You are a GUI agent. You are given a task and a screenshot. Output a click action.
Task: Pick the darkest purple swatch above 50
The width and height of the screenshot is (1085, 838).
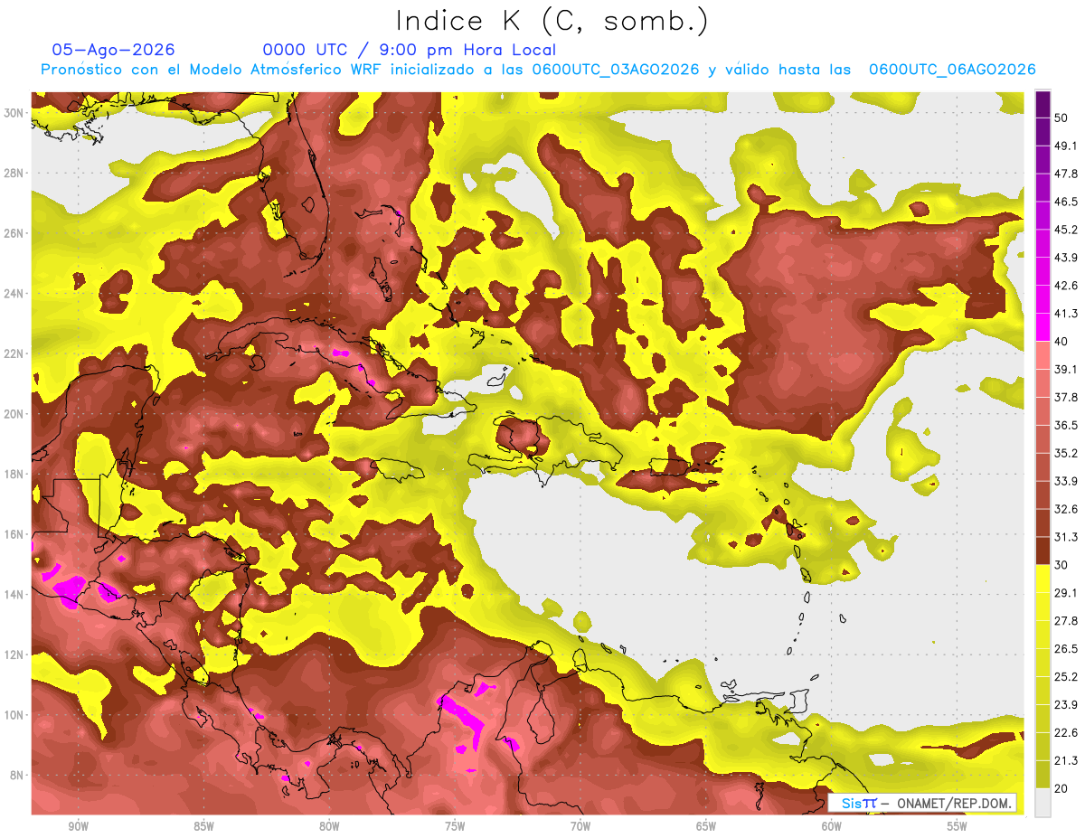1043,104
